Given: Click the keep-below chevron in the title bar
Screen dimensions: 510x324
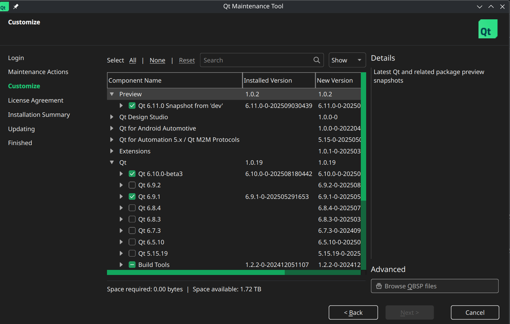Looking at the screenshot, I should click(479, 7).
